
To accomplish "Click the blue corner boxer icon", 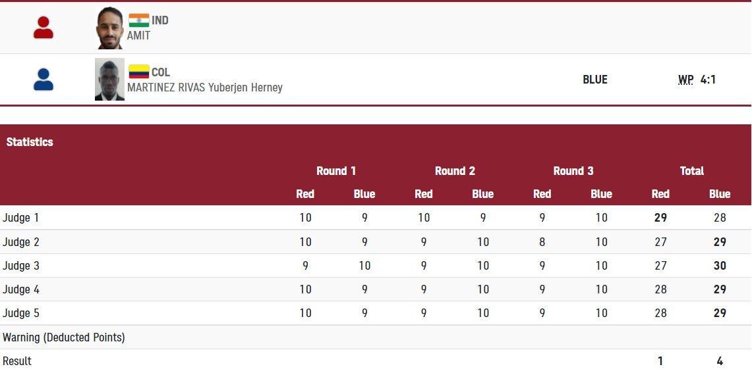I will pyautogui.click(x=43, y=80).
